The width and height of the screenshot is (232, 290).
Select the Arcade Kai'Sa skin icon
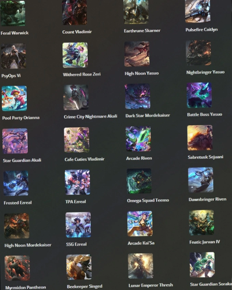point(140,224)
